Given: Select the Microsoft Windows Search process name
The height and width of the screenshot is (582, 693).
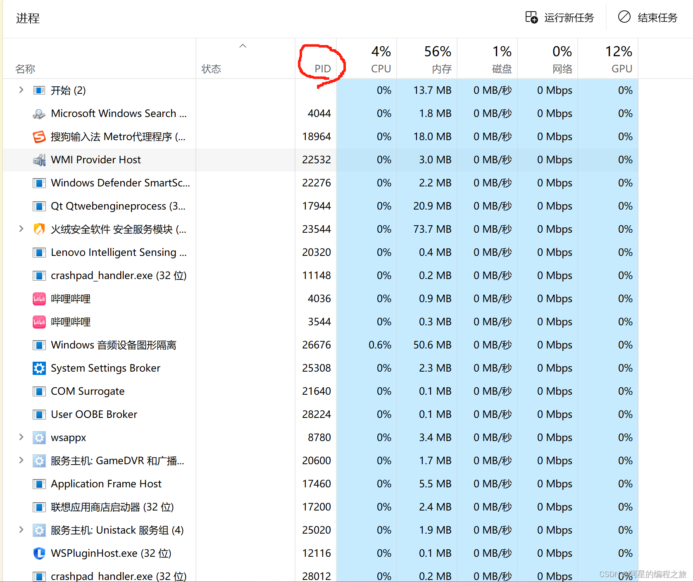Looking at the screenshot, I should click(119, 114).
